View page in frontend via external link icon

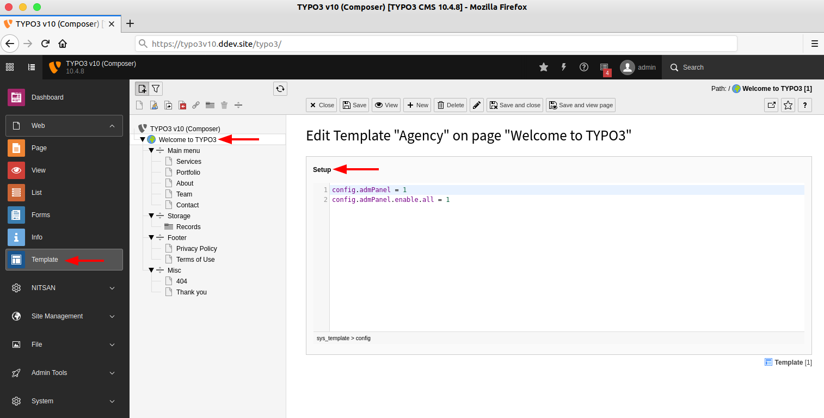coord(771,105)
